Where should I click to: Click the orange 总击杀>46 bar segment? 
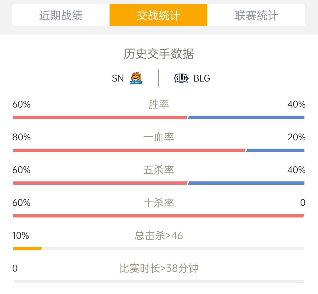pyautogui.click(x=27, y=249)
